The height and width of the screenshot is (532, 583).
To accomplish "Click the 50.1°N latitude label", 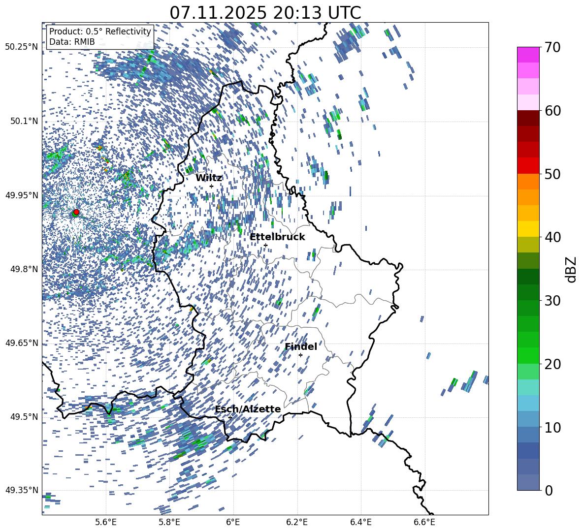I will tap(24, 121).
